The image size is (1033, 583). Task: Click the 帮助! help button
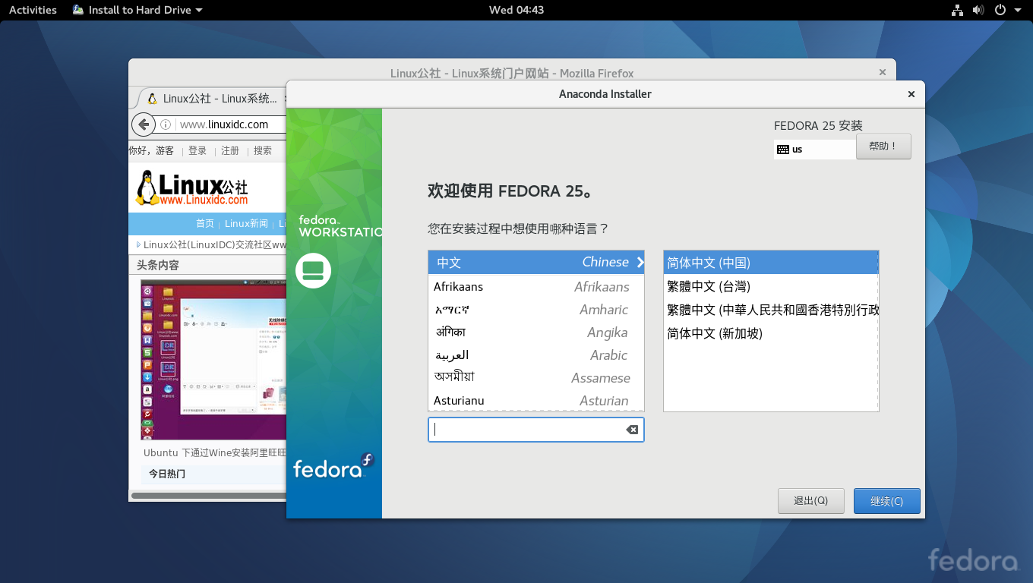pos(883,147)
